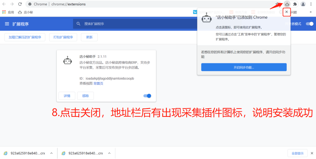The width and height of the screenshot is (316, 159).
Task: Click the browser forward arrow
Action: [x=12, y=4]
